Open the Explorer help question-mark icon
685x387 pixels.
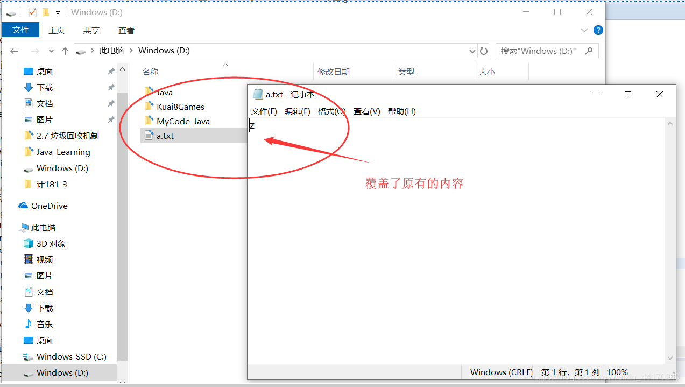[598, 30]
